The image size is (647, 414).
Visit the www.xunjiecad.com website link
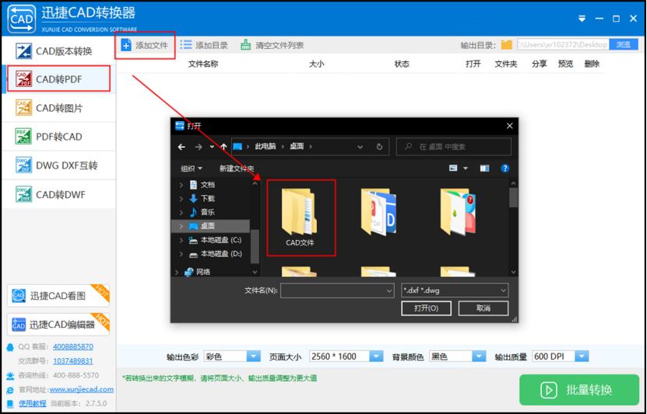pos(81,389)
